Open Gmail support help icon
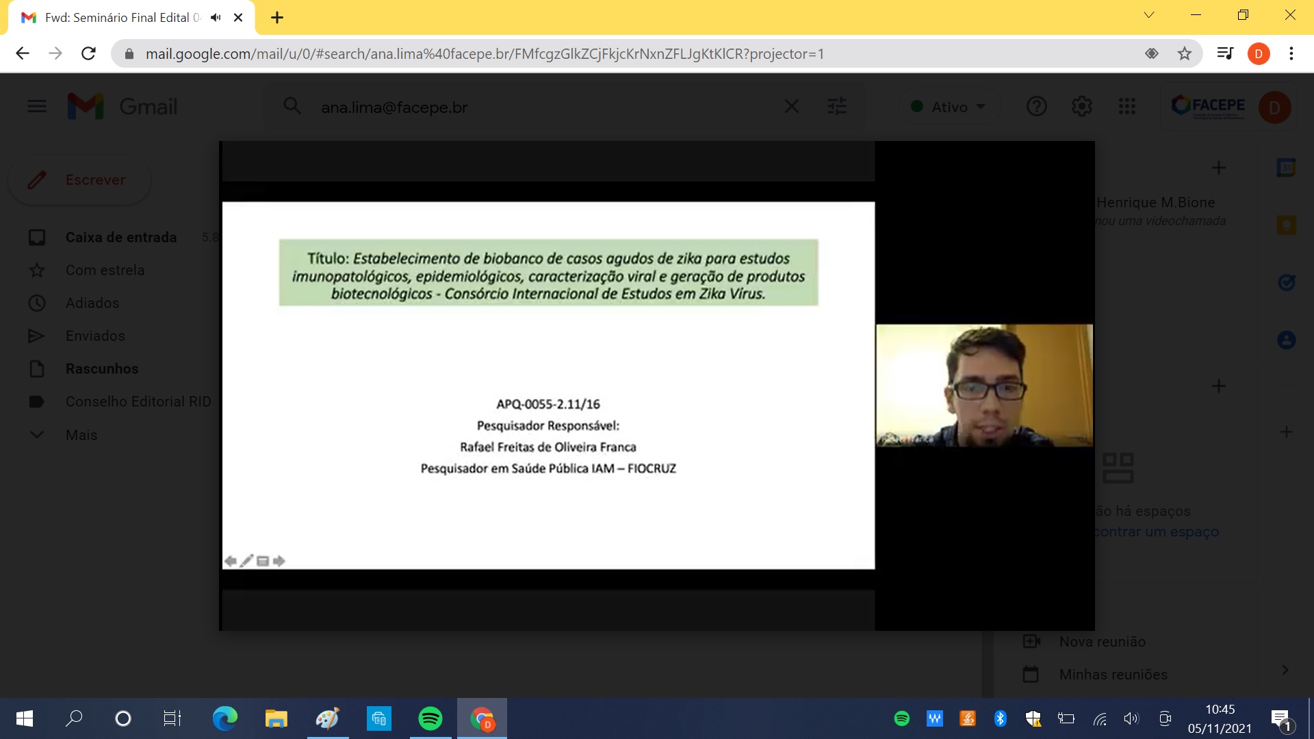Screen dimensions: 1314x739 [1036, 107]
